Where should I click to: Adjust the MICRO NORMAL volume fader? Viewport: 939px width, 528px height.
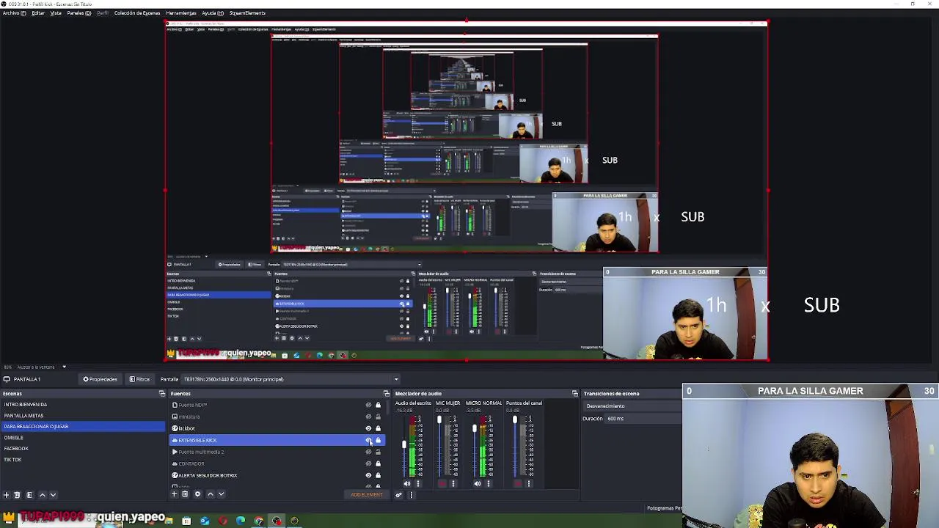pos(474,428)
